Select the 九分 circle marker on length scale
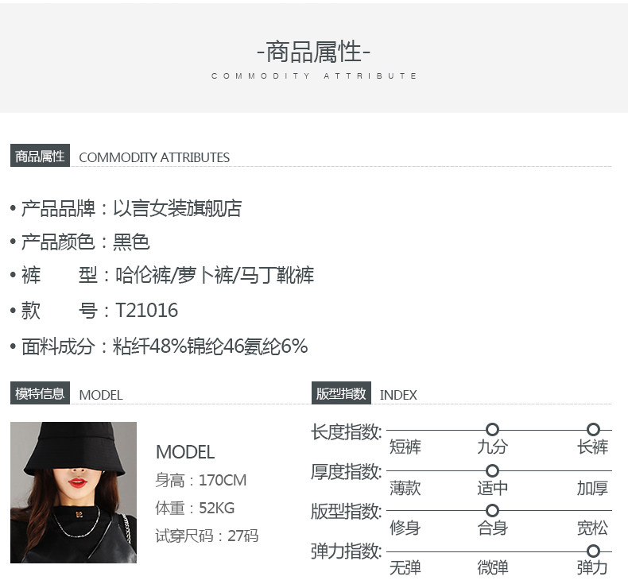The image size is (628, 588). [492, 430]
